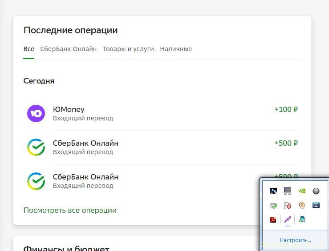
Task: Switch to the Товары и услуги tab
Action: tap(128, 49)
